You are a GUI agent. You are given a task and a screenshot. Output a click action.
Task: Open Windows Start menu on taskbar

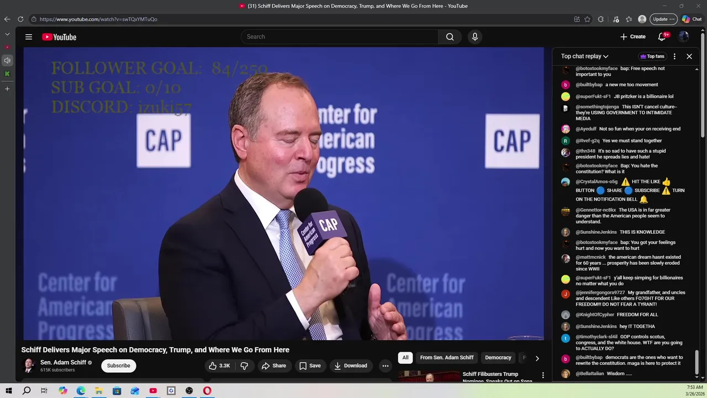click(9, 391)
